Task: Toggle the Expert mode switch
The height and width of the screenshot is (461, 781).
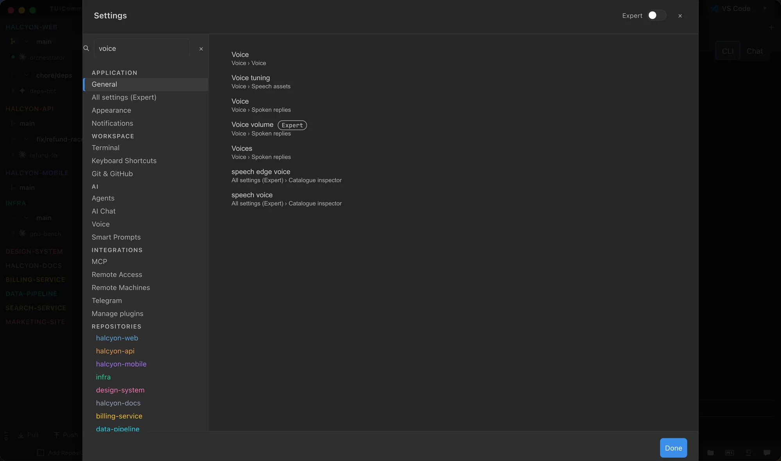Action: coord(657,15)
